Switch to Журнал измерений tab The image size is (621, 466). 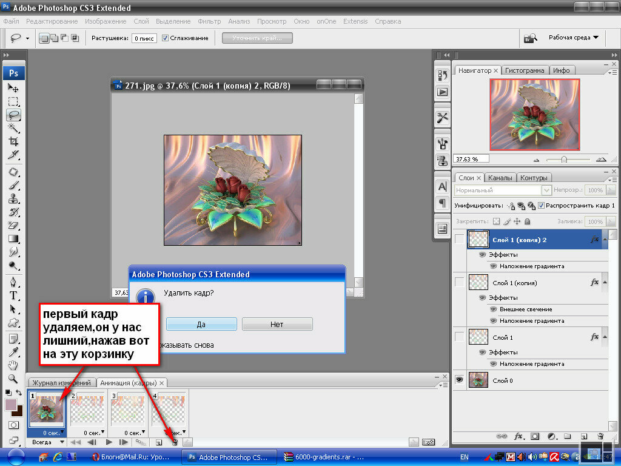pyautogui.click(x=61, y=383)
